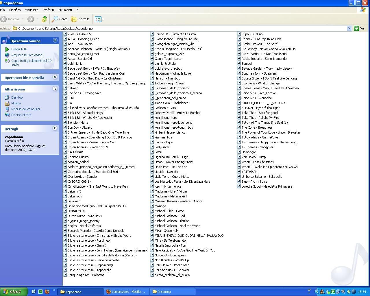The image size is (370, 296).
Task: Click the Vai go button
Action: click(x=359, y=28)
